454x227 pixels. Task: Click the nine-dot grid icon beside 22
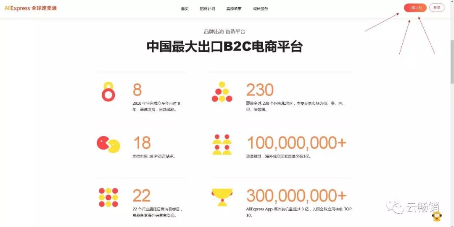click(x=108, y=197)
